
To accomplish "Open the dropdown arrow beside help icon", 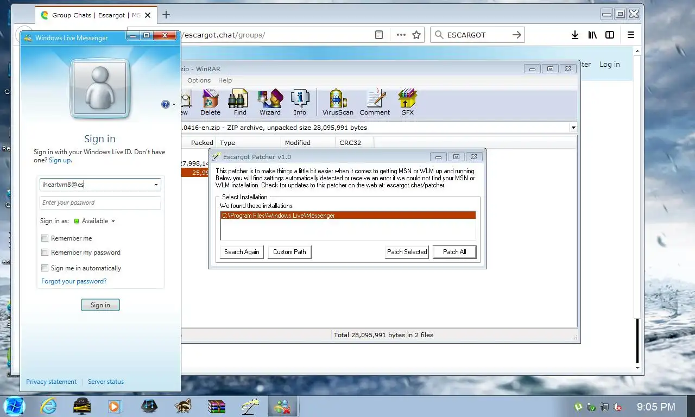I will click(x=173, y=104).
